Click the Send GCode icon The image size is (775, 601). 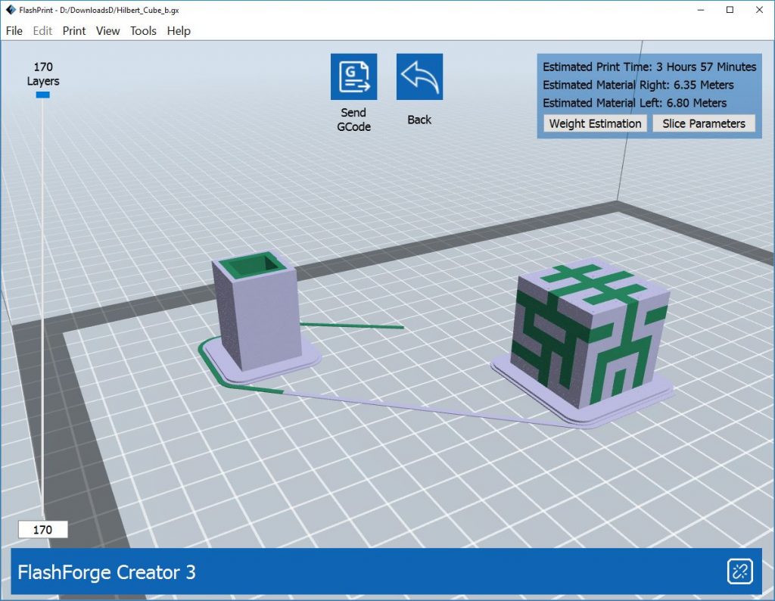click(353, 76)
